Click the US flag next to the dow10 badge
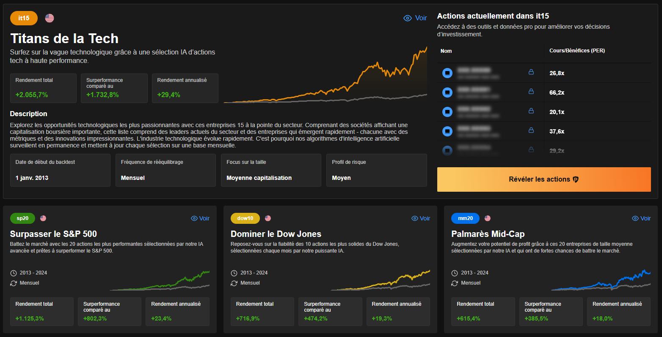662x337 pixels. [x=268, y=218]
